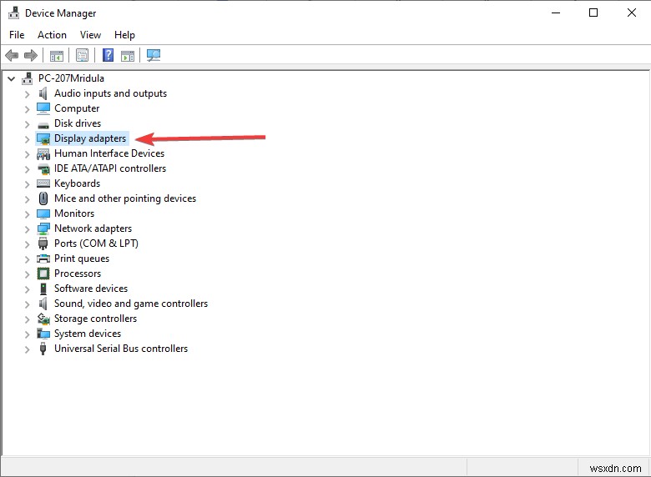The height and width of the screenshot is (477, 651).
Task: Click the Processors chip icon
Action: point(43,274)
